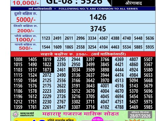162x121 pixels.
Task: Click sixth prize number 2072
Action: click(47, 75)
